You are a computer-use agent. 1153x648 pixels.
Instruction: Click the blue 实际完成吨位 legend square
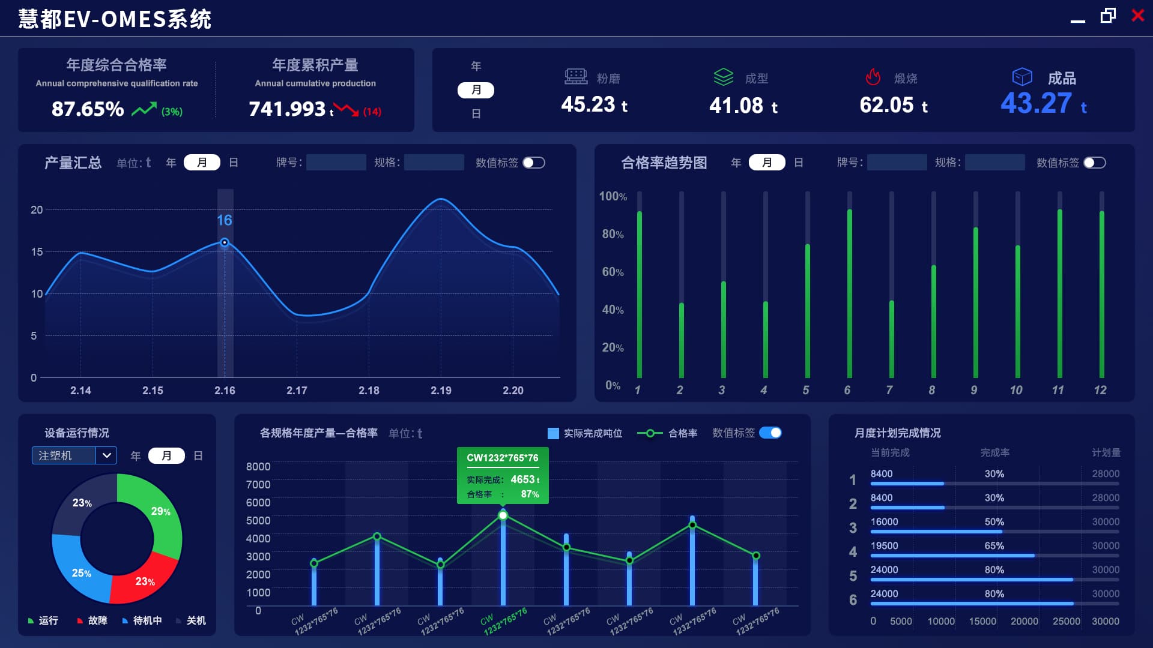[553, 433]
